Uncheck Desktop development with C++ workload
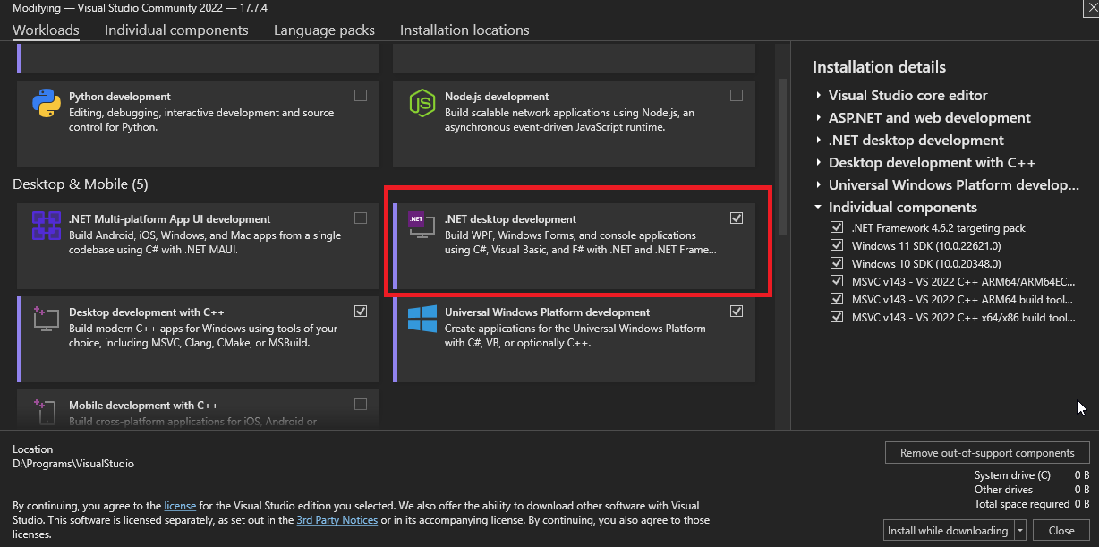Viewport: 1099px width, 547px height. tap(361, 311)
